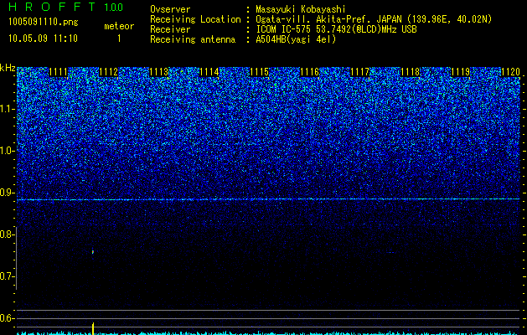Click the 1112 time marker
This screenshot has width=527, height=335.
109,72
